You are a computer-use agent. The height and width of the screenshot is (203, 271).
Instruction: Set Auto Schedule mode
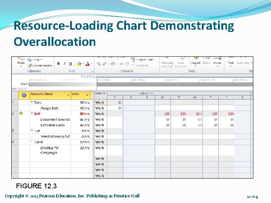point(181,62)
